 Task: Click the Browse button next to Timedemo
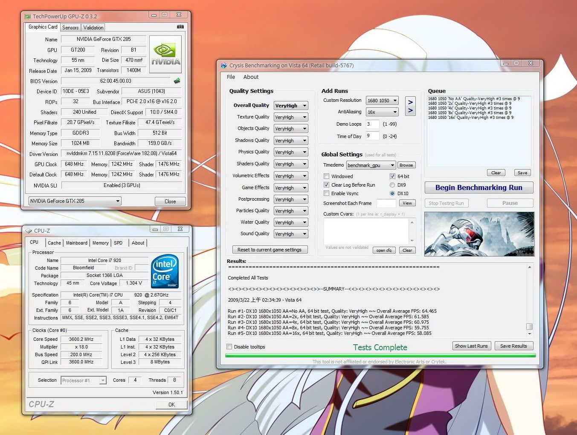[x=406, y=165]
